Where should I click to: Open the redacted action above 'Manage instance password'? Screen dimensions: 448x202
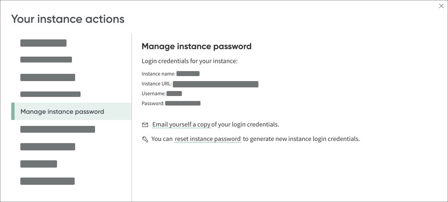[x=50, y=94]
